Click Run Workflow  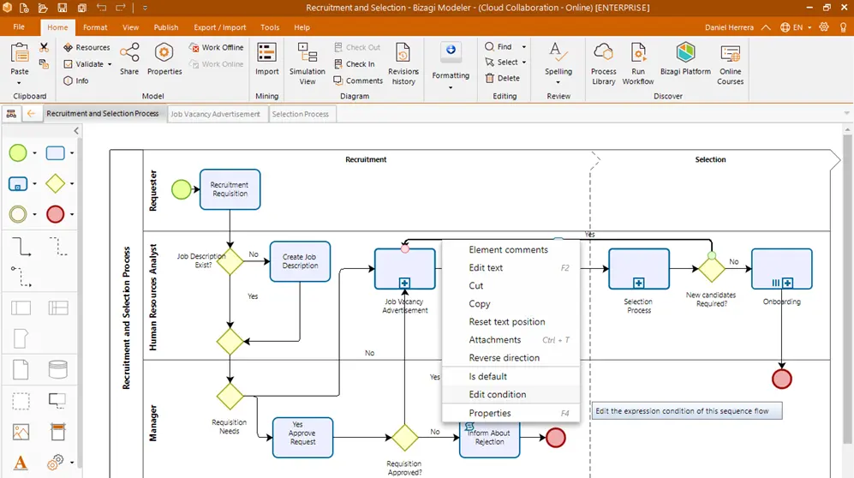[638, 63]
